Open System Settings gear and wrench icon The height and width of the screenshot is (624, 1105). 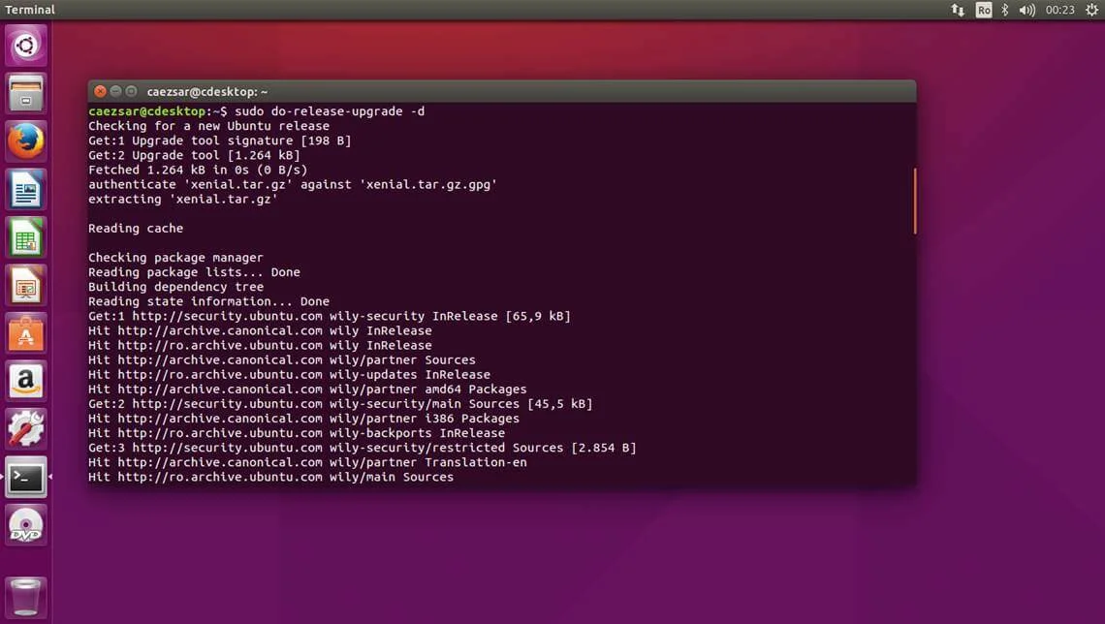pyautogui.click(x=26, y=429)
